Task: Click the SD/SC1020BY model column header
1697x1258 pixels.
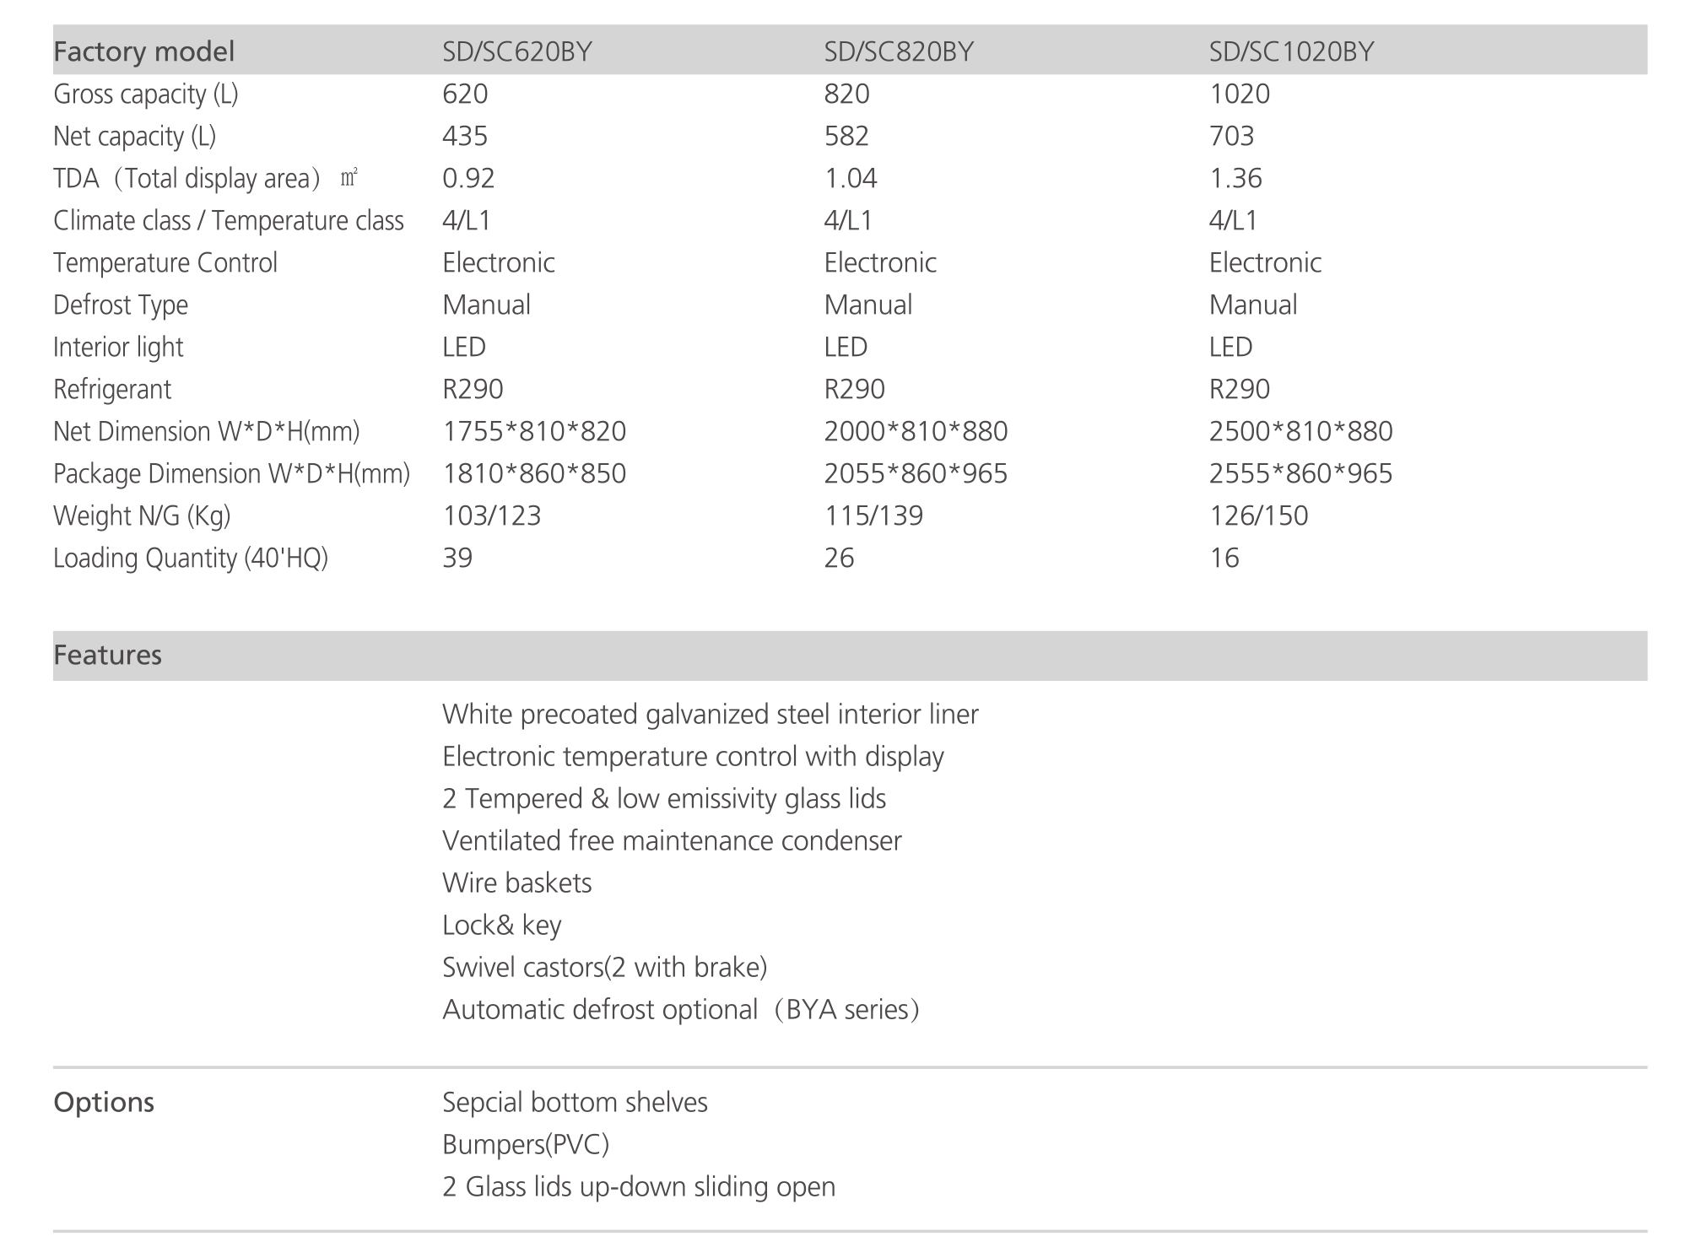Action: point(1291,51)
